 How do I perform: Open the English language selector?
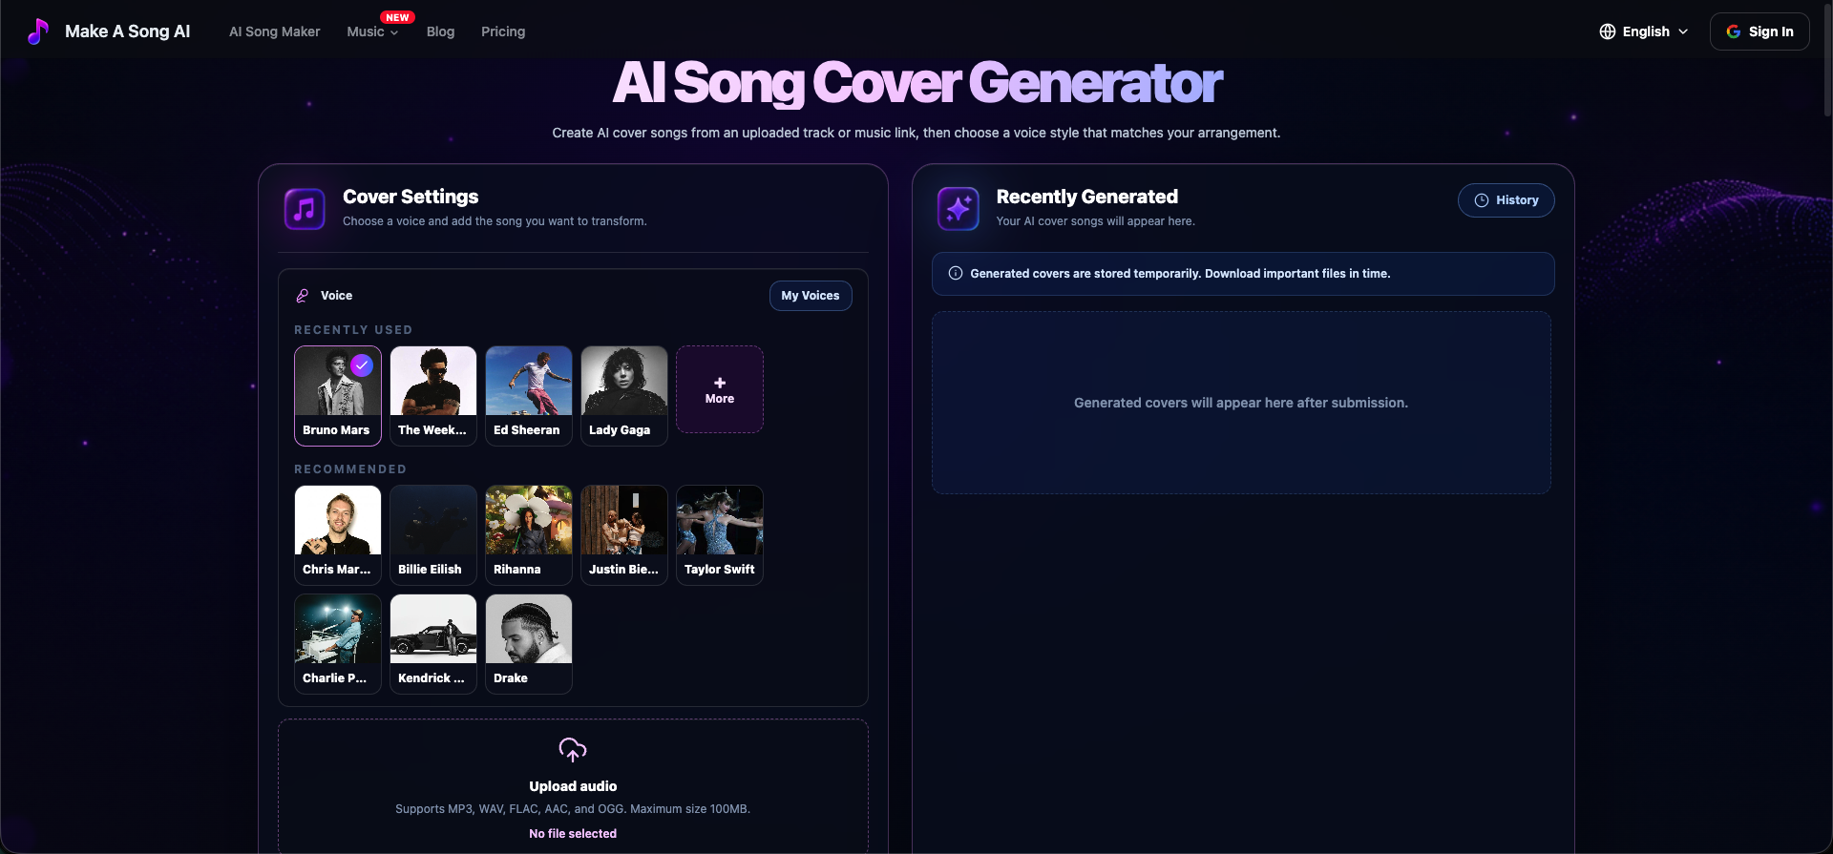point(1644,31)
